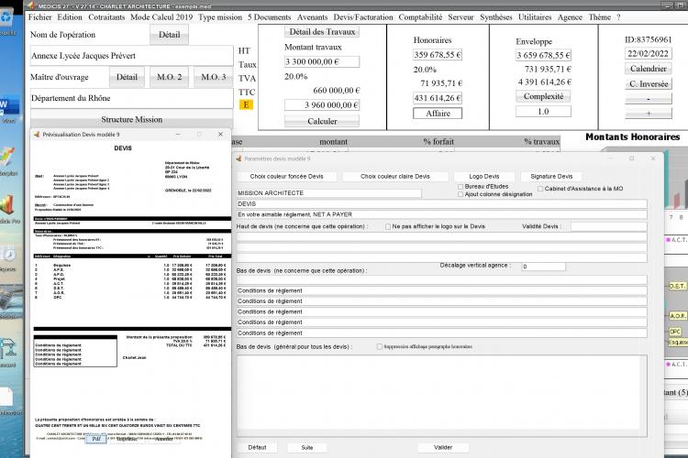
Task: Click the operation name field Annexe Lycée Jacques Prévert
Action: [131, 56]
